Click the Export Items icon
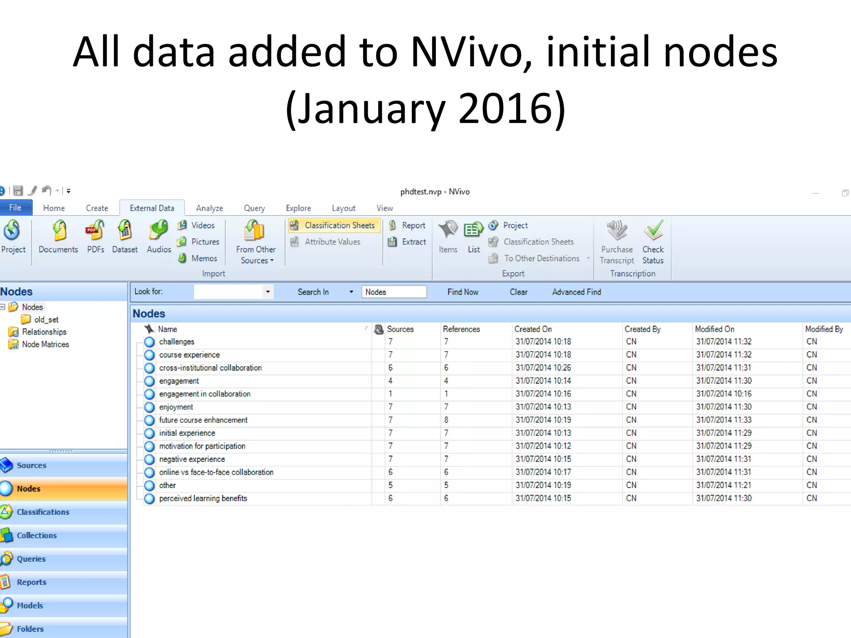This screenshot has height=638, width=851. pos(448,237)
